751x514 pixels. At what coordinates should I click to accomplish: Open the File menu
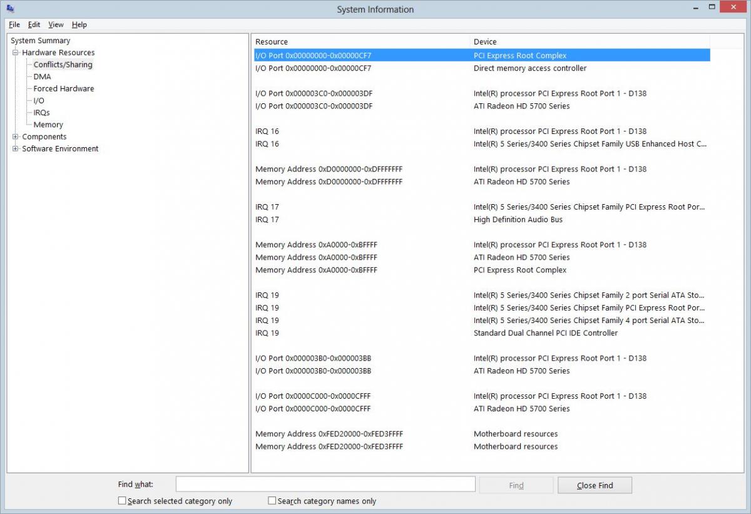[x=14, y=24]
